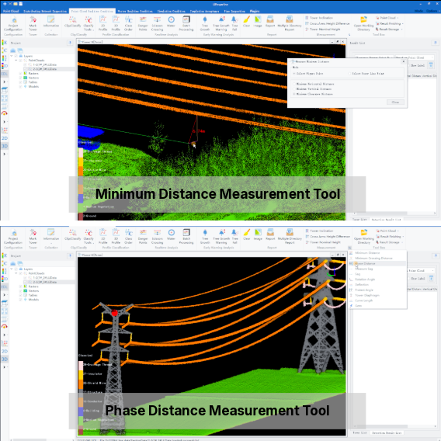Run Danger Points analysis in upper window
Screen dimensions: 441x441
click(x=143, y=23)
